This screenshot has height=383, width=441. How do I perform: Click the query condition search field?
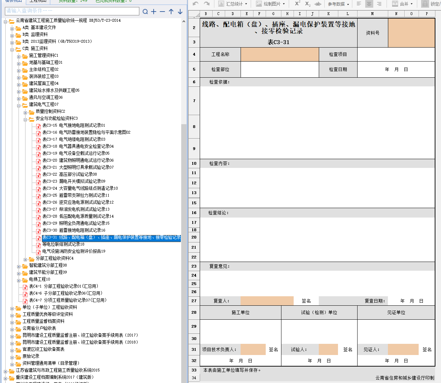pyautogui.click(x=72, y=11)
